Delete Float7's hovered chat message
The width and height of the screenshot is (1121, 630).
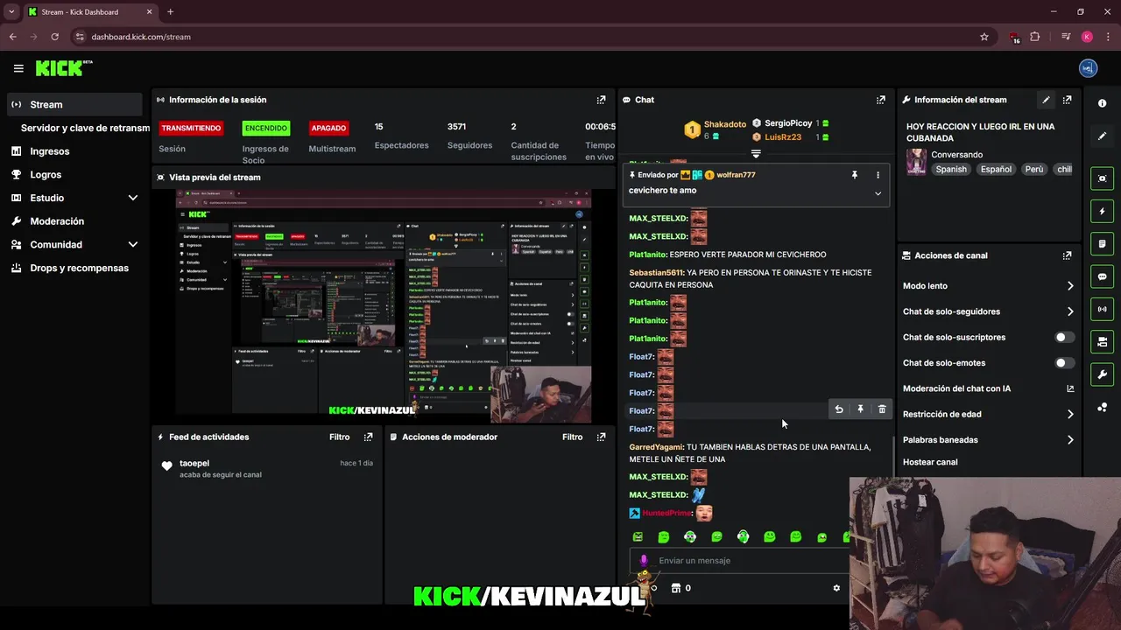882,409
